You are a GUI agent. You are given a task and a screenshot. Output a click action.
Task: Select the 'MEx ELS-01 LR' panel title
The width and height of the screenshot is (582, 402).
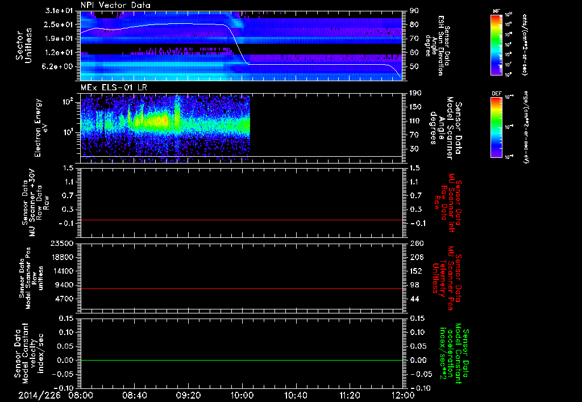(114, 87)
